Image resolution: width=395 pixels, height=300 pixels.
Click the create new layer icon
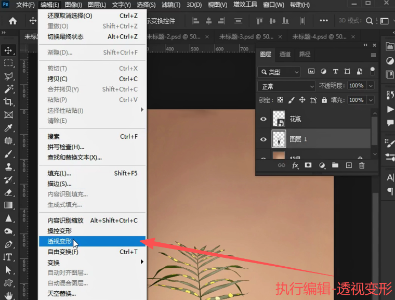coord(349,165)
